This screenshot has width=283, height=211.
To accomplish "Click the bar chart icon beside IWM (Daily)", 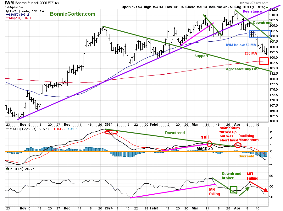I will coord(8,11).
